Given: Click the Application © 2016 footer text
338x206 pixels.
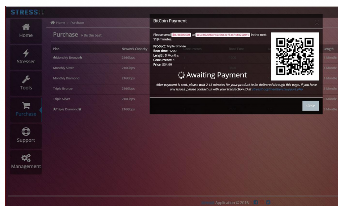Looking at the screenshot, I should click(232, 203).
